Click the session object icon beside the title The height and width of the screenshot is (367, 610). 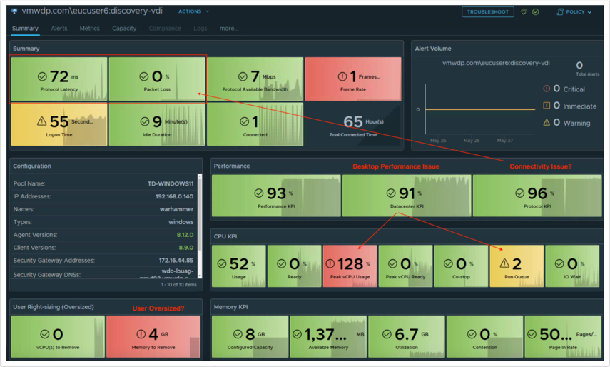coord(14,11)
